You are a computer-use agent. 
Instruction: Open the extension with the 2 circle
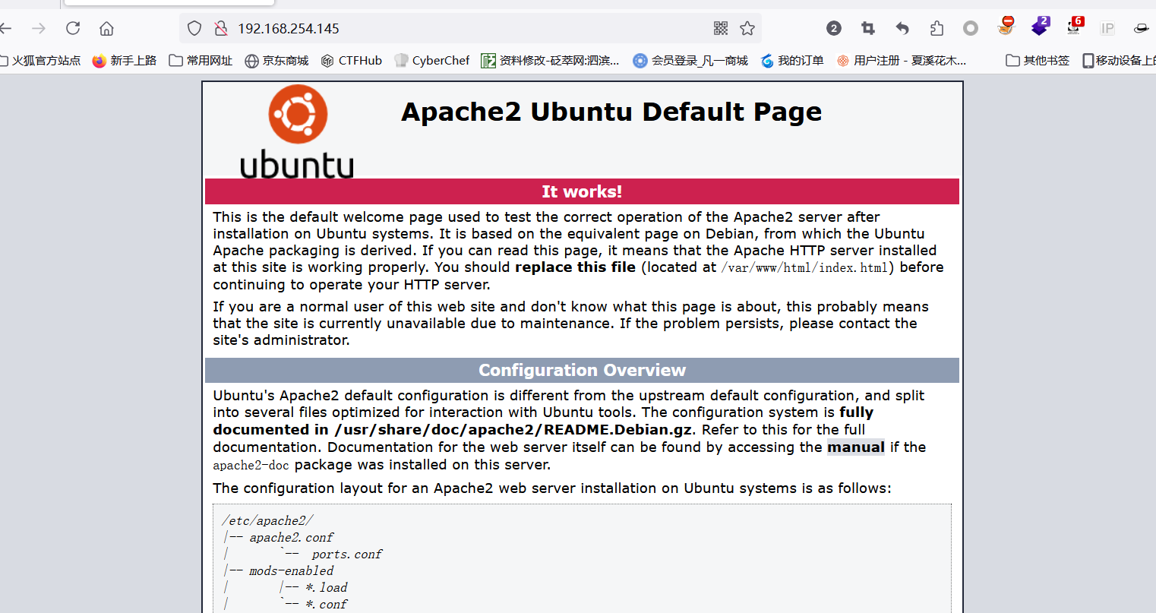coord(834,28)
